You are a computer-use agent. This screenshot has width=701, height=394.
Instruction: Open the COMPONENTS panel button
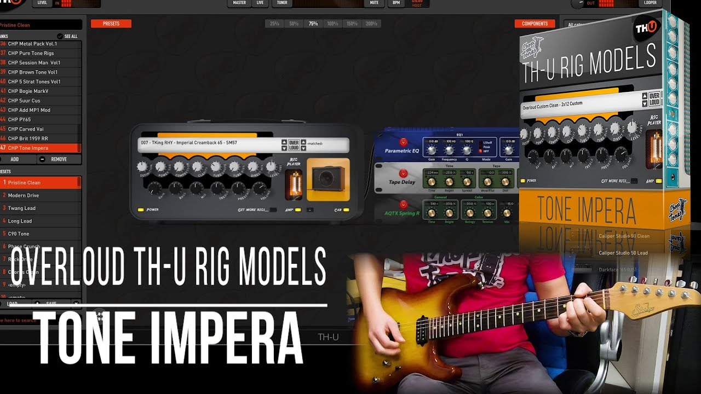tap(535, 24)
